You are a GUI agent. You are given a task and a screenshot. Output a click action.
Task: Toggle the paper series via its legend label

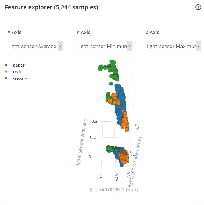(19, 65)
